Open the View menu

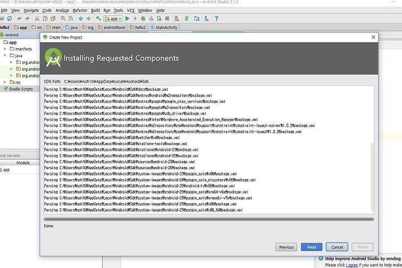click(x=16, y=10)
